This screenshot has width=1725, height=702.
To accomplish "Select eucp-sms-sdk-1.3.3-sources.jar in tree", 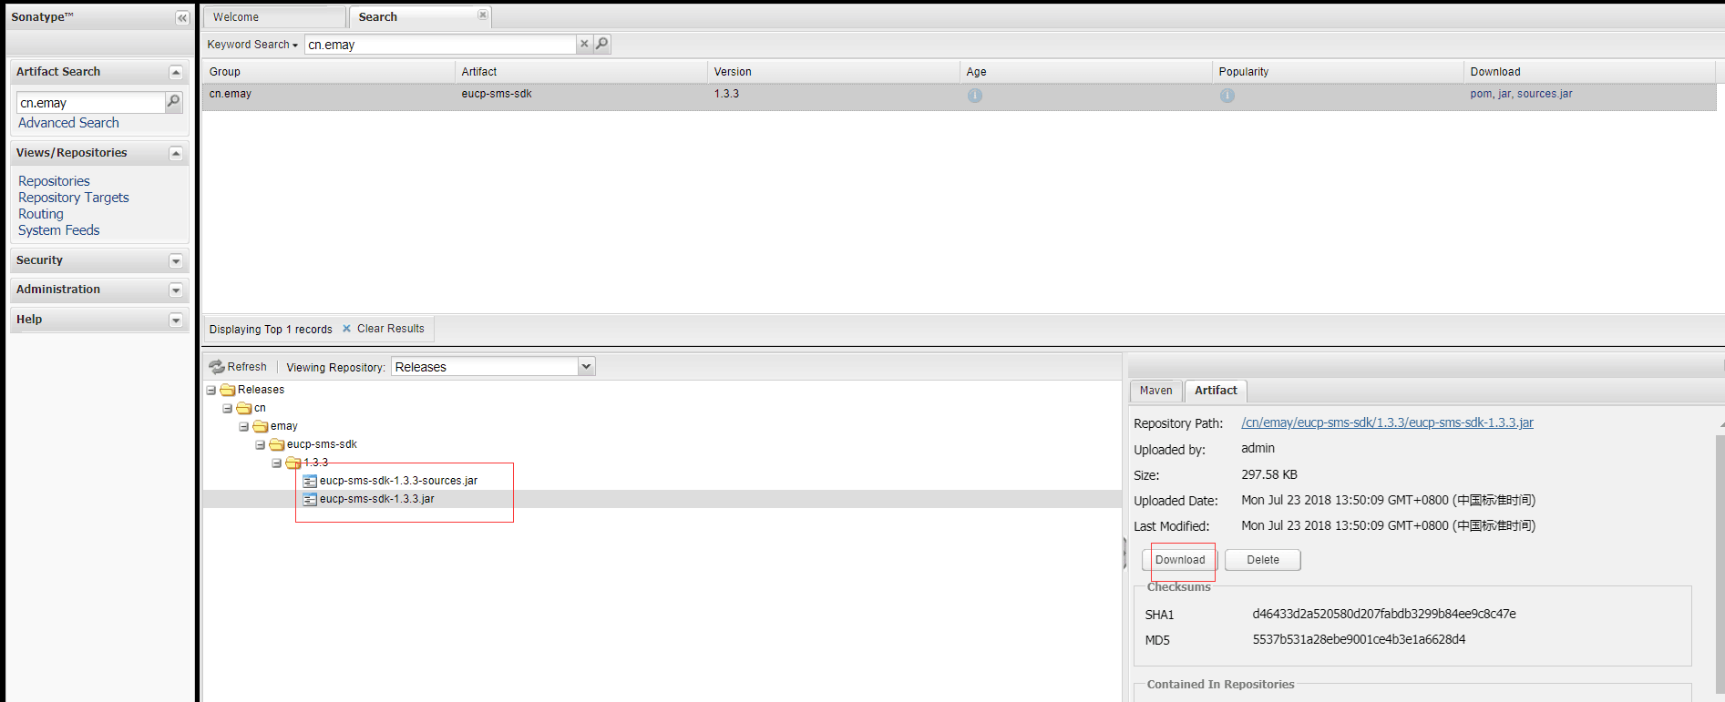I will click(398, 481).
